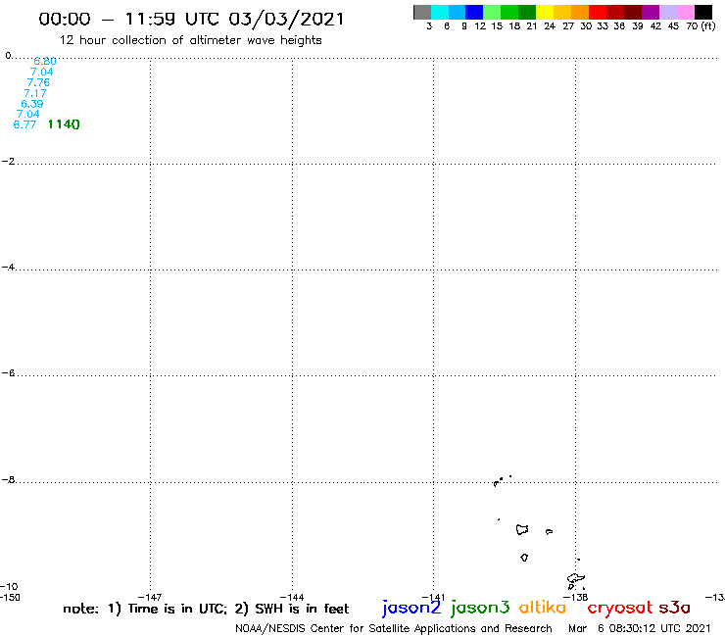Click the 6.80 wave height reading
Screen dimensions: 725x637
pos(45,61)
